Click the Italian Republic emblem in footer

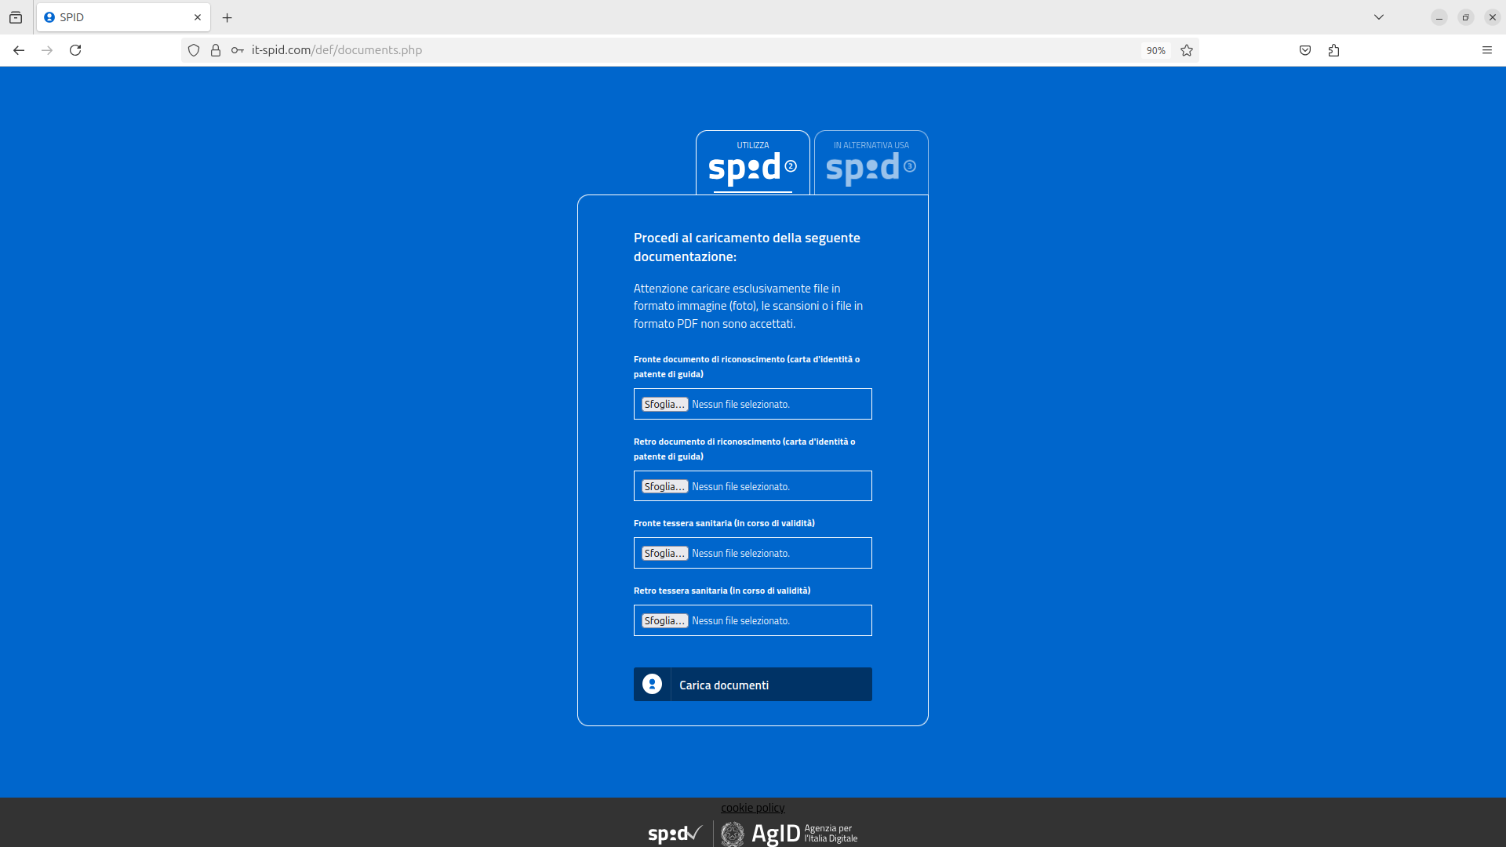click(x=733, y=834)
